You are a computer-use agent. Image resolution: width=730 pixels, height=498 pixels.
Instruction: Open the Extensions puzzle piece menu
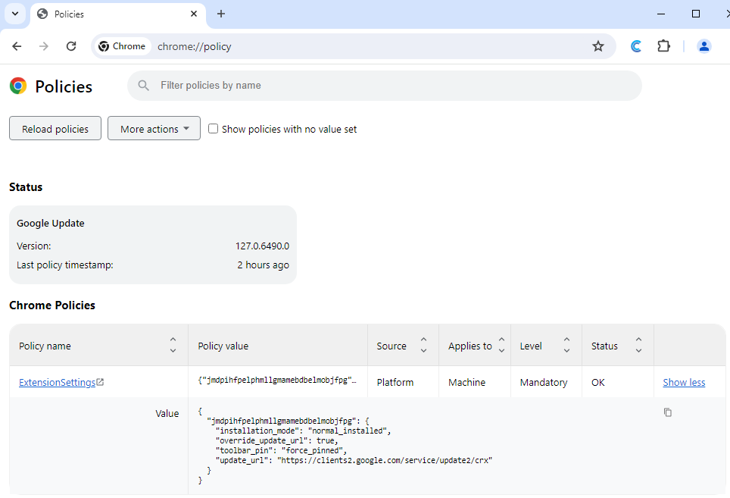point(663,46)
